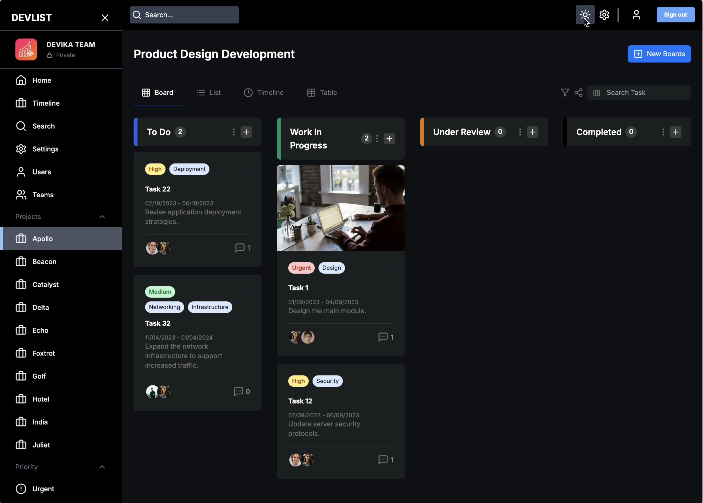Screen dimensions: 703x503
Task: Open the filter icon above the board
Action: pos(564,92)
